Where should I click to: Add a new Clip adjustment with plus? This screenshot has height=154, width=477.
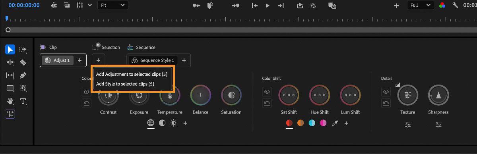79,60
